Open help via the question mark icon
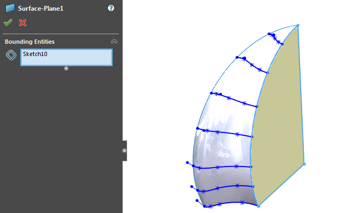Screen dimensions: 338x213 pyautogui.click(x=111, y=8)
